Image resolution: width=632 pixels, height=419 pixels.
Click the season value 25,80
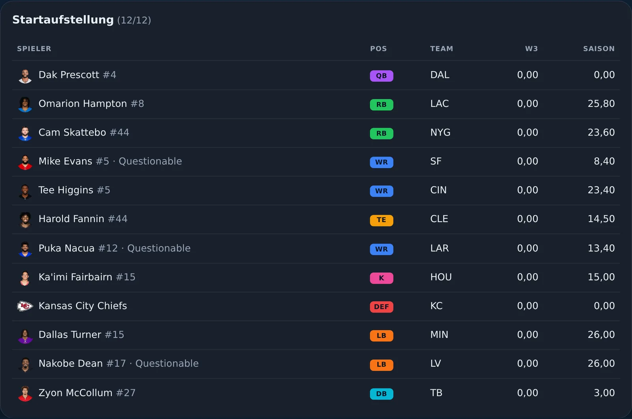point(601,104)
